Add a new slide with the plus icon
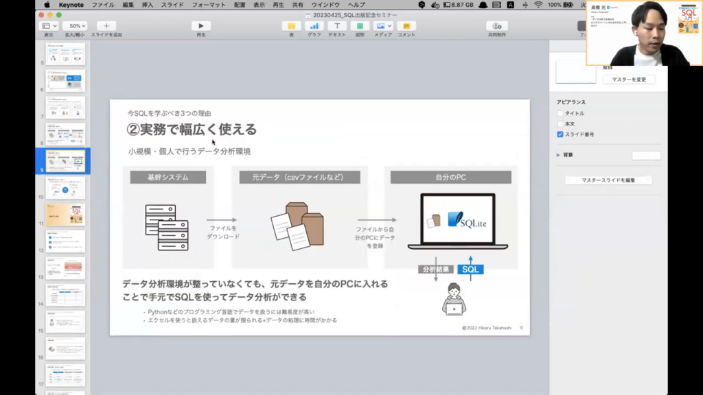This screenshot has width=703, height=395. pyautogui.click(x=106, y=26)
